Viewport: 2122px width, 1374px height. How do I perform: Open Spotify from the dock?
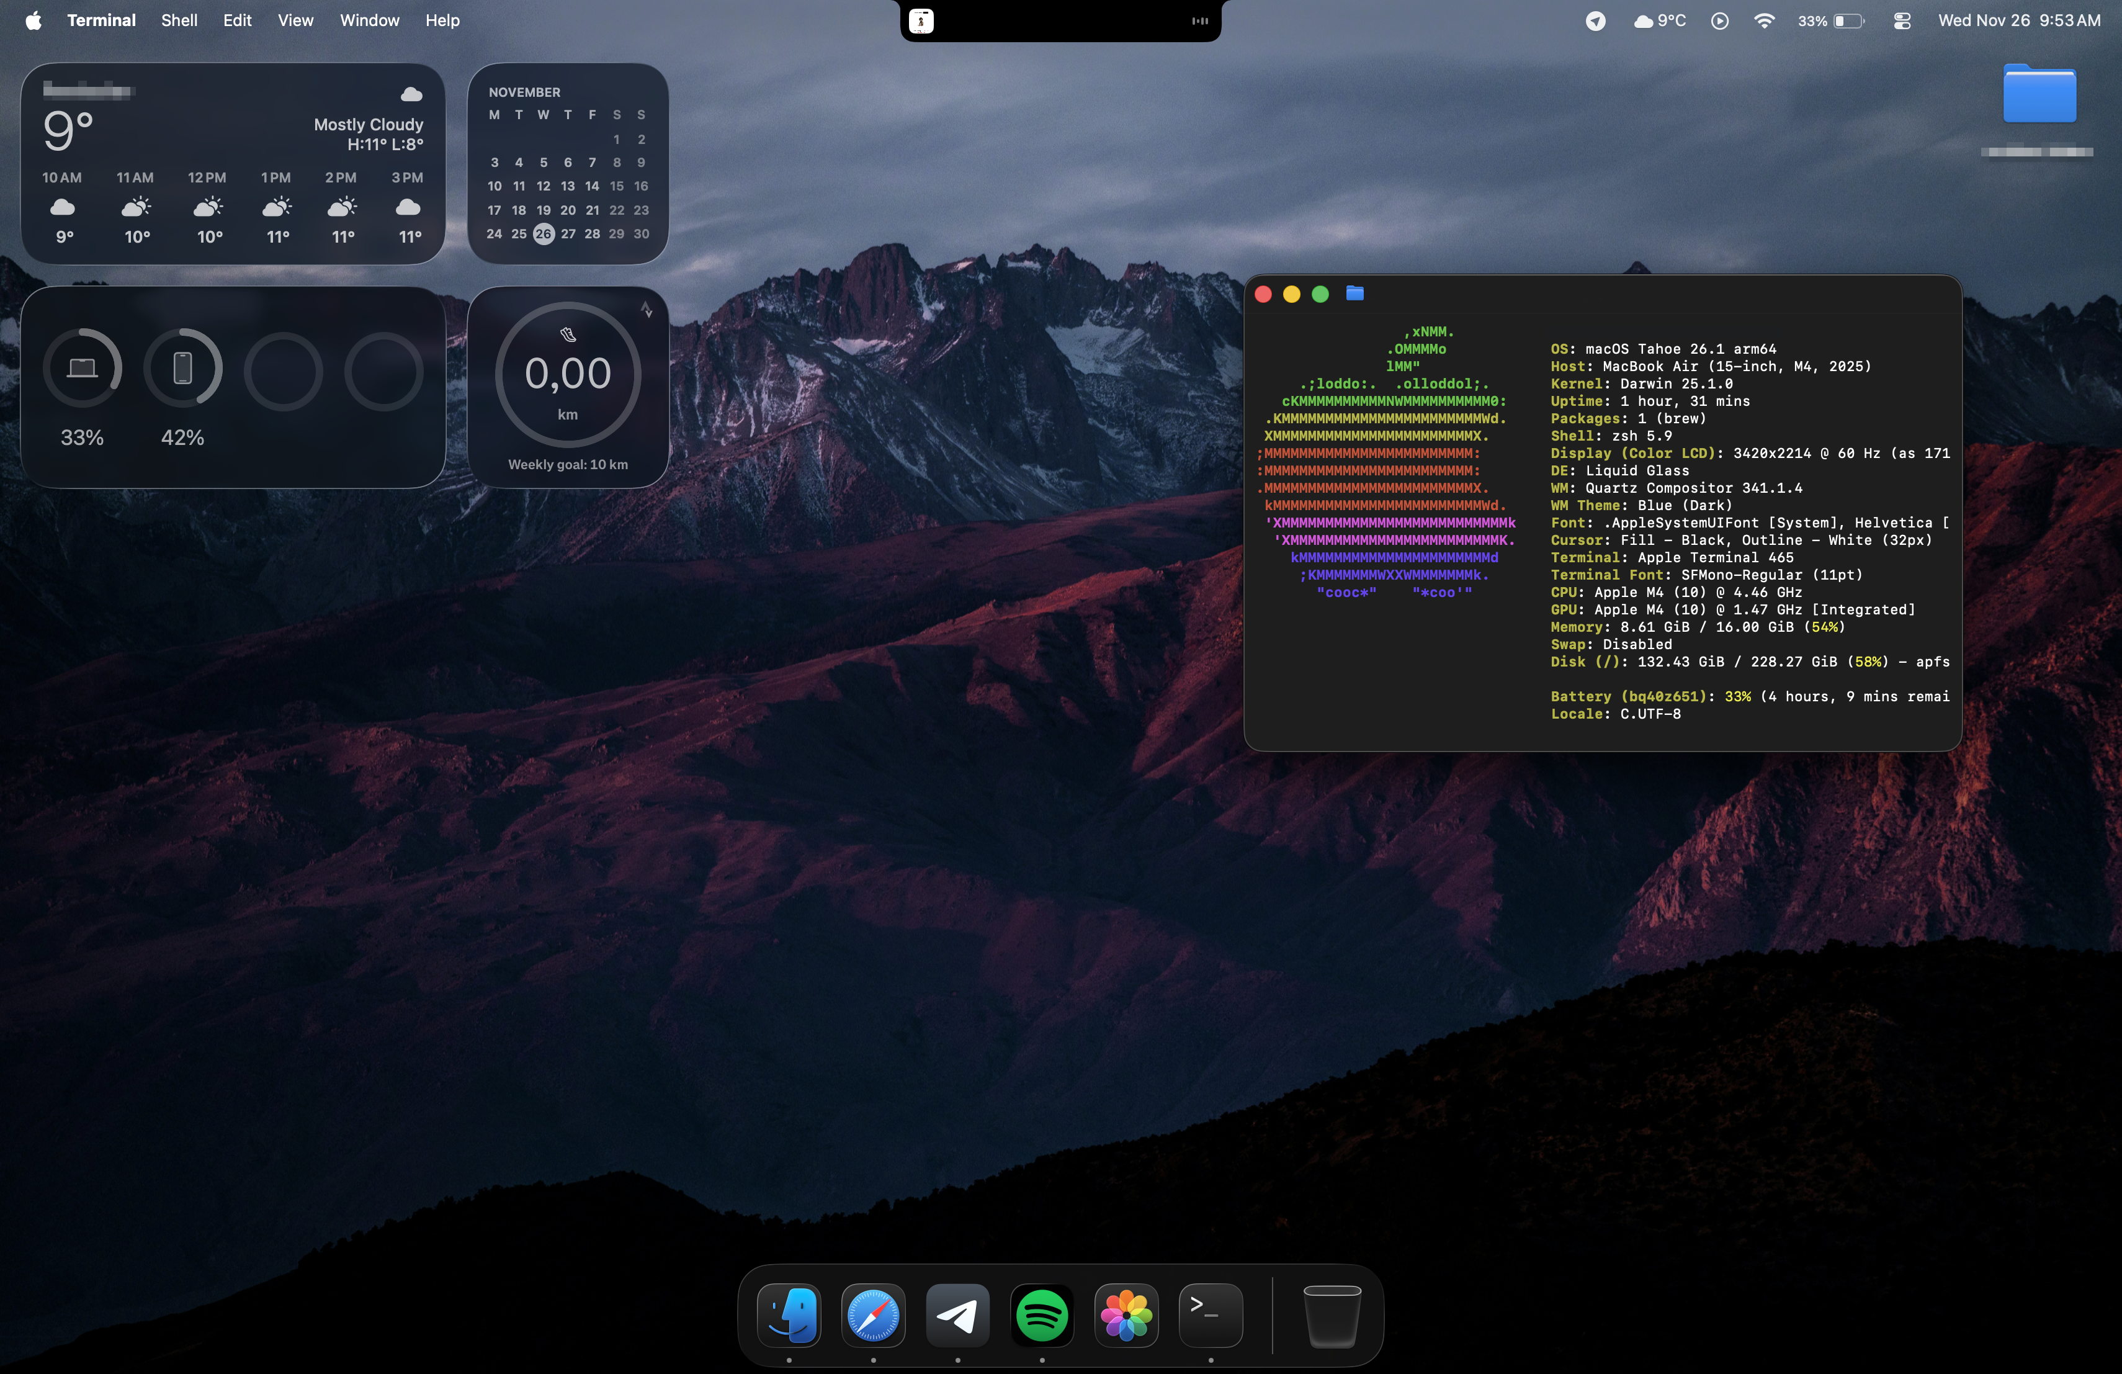point(1041,1314)
